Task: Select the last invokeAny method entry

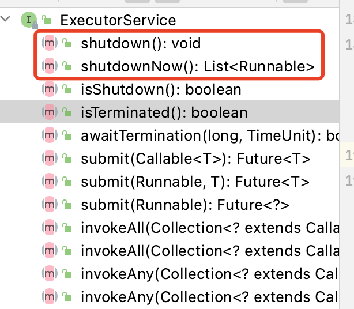Action: pyautogui.click(x=208, y=297)
